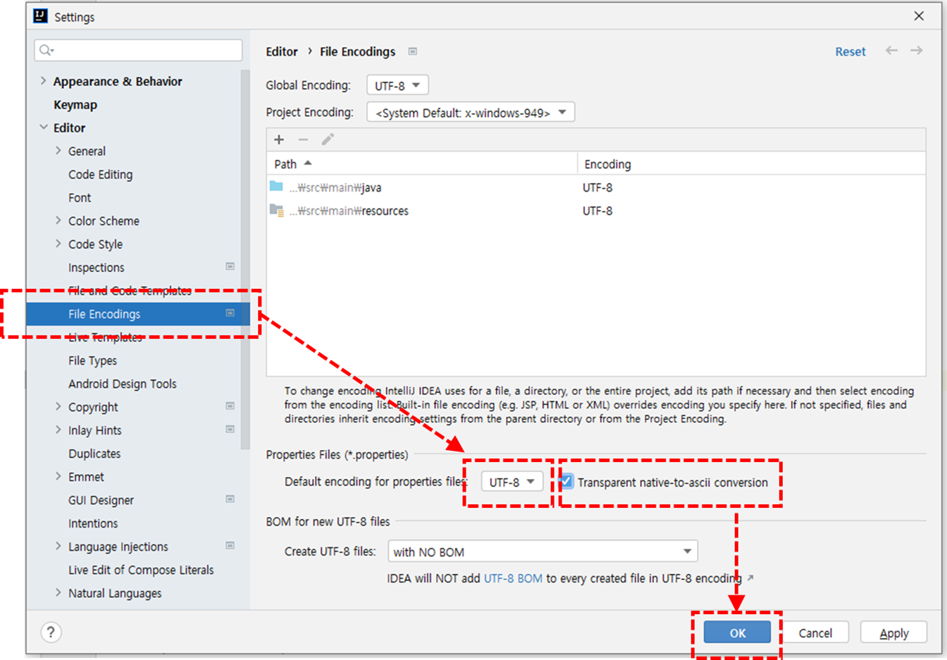Click project-level icon next to Inlay Hints
Screen dimensions: 947x660
(230, 430)
